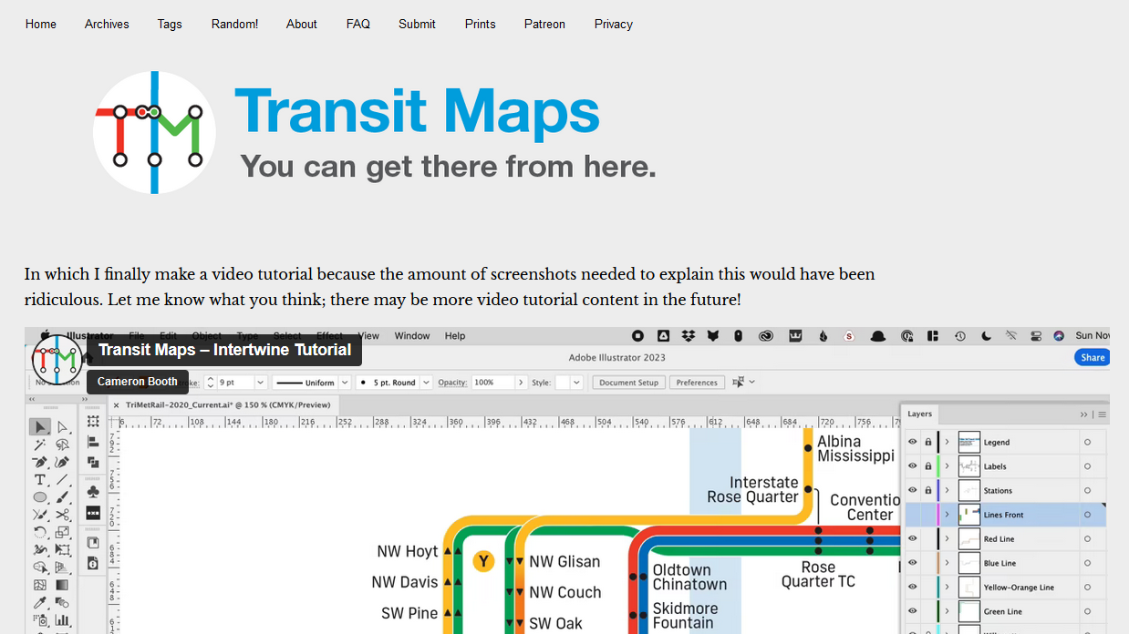Hide the Labels layer

[912, 466]
